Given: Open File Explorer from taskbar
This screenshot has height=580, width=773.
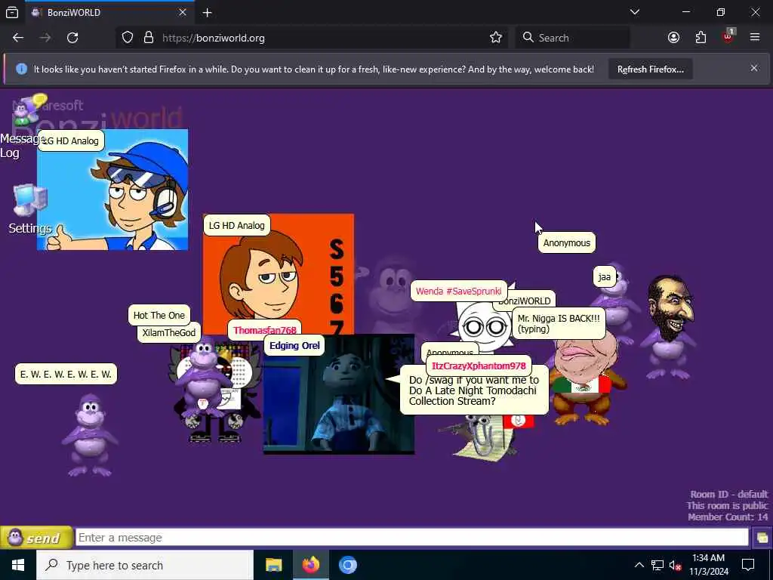Looking at the screenshot, I should point(273,565).
